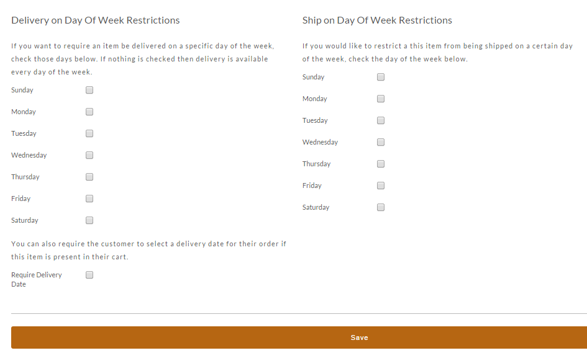Check Friday ship day restriction checkbox
Image resolution: width=587 pixels, height=353 pixels.
(x=381, y=185)
